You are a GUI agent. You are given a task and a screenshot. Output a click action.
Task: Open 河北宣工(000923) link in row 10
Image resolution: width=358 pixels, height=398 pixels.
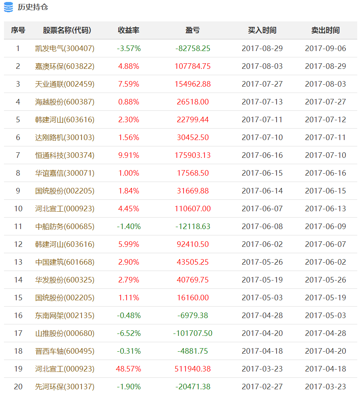tap(65, 208)
